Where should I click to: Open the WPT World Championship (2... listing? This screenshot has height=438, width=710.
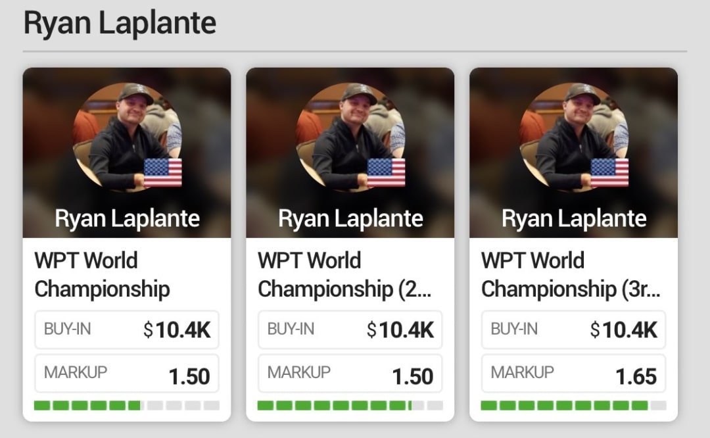click(x=344, y=274)
